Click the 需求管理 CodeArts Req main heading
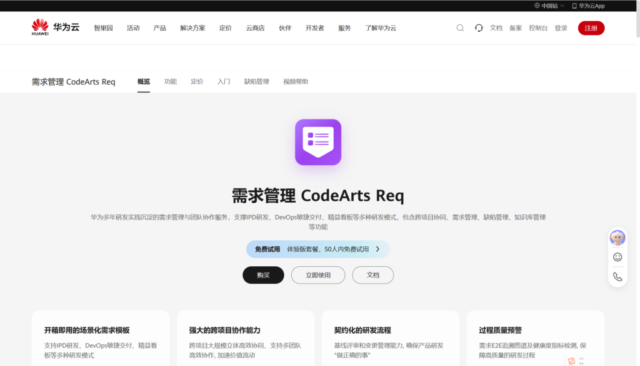640x366 pixels. coord(318,195)
